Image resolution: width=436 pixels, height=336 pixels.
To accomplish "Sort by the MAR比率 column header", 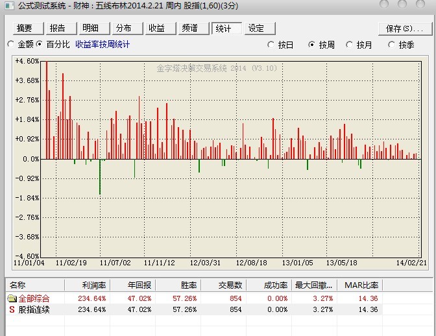I will (360, 285).
